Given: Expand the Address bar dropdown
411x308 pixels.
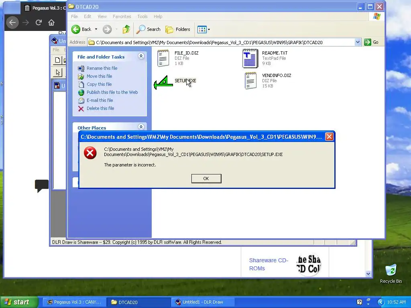Looking at the screenshot, I should tap(358, 42).
